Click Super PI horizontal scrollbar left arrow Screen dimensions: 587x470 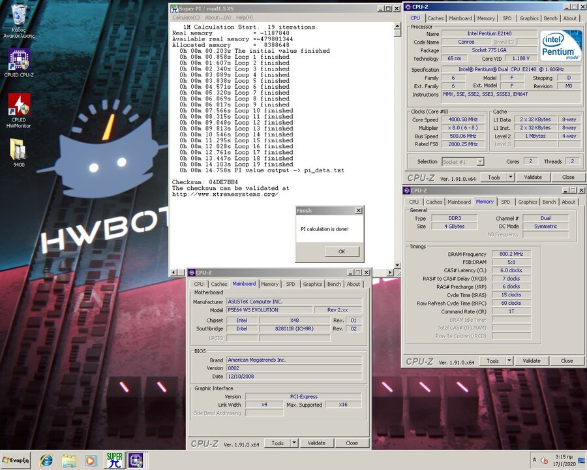pos(173,272)
